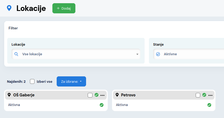The height and width of the screenshot is (118, 224).
Task: Click the blue location pin icon beside Lokacije
Action: tap(9, 8)
